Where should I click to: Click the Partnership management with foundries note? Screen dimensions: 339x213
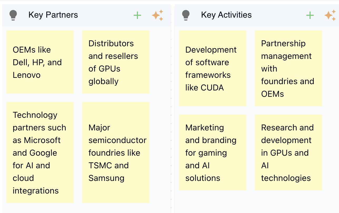pyautogui.click(x=288, y=68)
